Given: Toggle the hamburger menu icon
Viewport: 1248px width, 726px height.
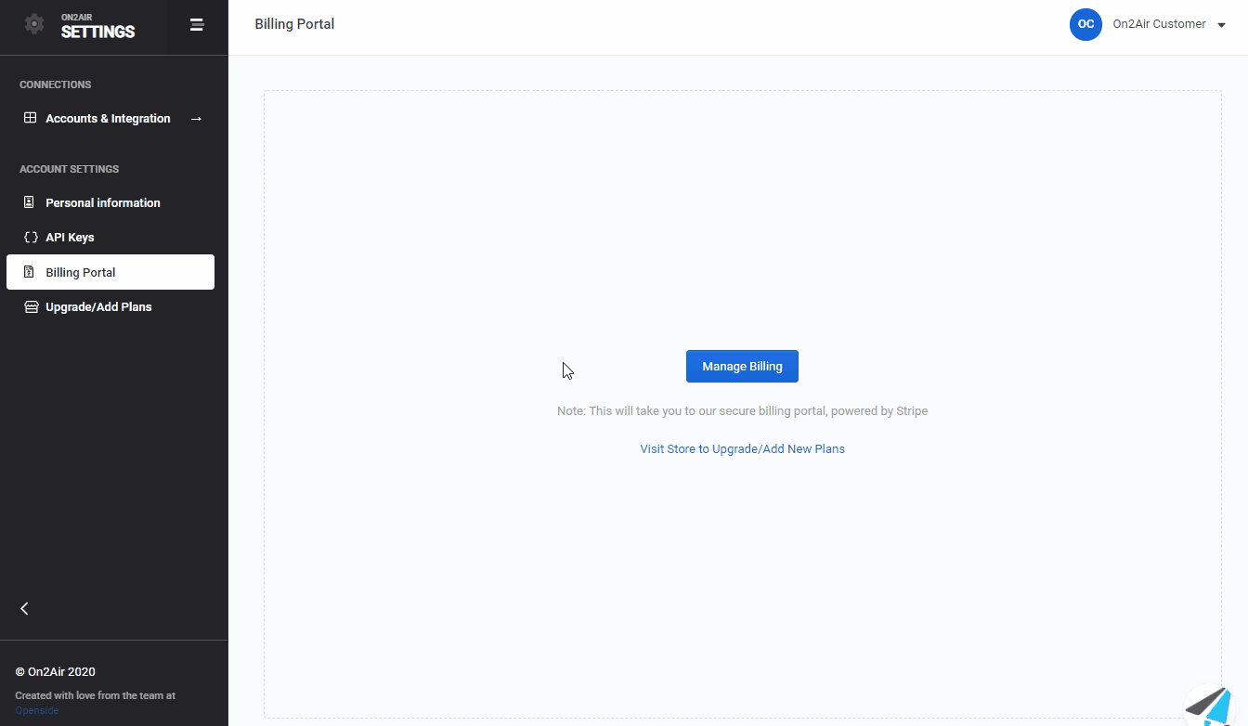Looking at the screenshot, I should click(196, 25).
